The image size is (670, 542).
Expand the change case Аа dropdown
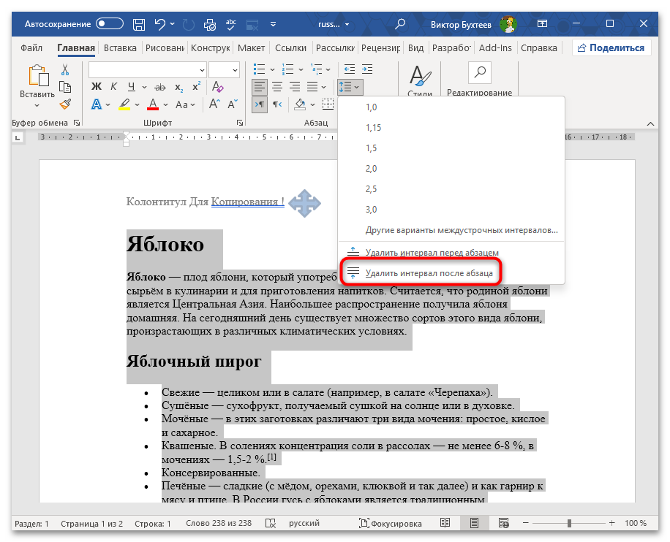click(x=186, y=104)
